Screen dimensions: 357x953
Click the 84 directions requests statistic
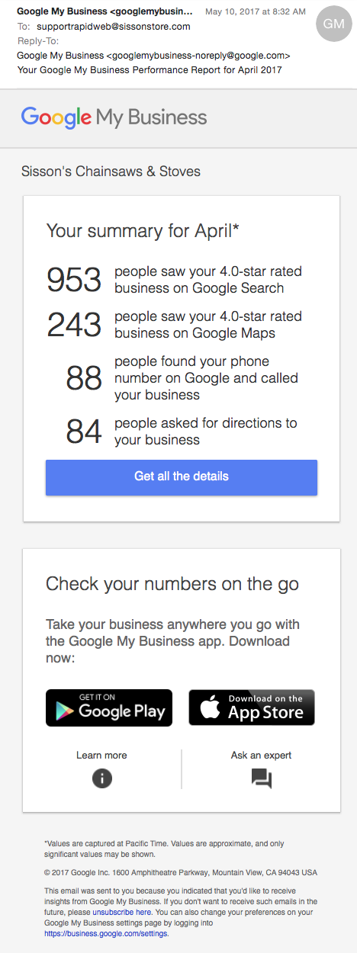click(x=84, y=432)
